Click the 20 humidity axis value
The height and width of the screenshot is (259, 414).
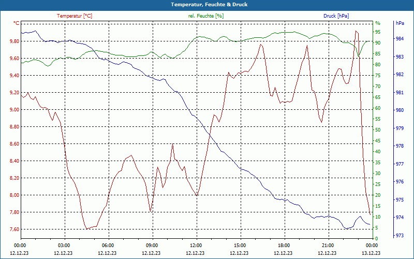378,195
